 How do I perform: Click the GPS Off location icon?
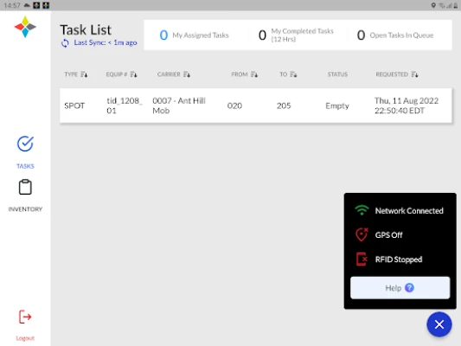point(362,234)
